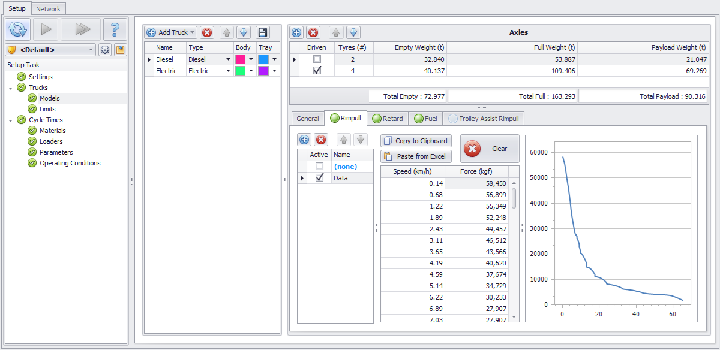This screenshot has width=720, height=350.
Task: Move truck up with arrow icon
Action: point(226,32)
